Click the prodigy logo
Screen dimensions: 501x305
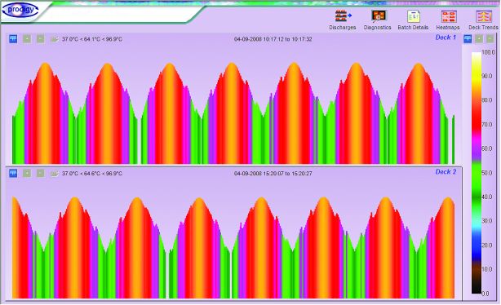tap(20, 10)
